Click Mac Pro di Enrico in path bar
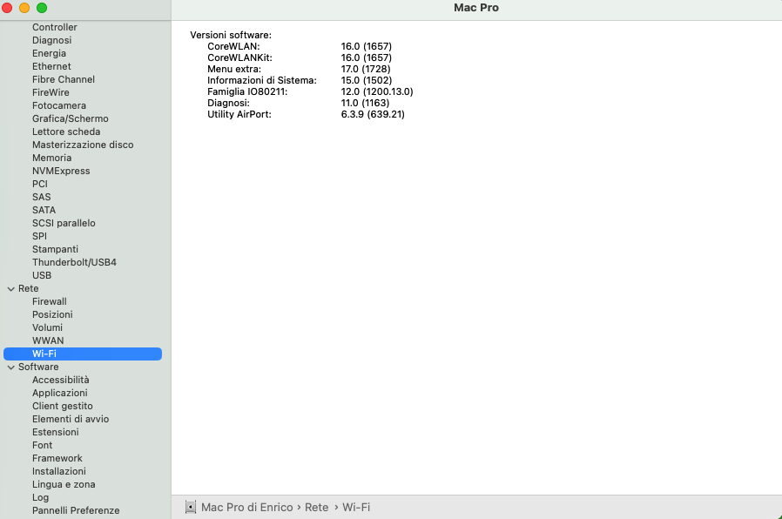This screenshot has width=782, height=519. click(246, 507)
